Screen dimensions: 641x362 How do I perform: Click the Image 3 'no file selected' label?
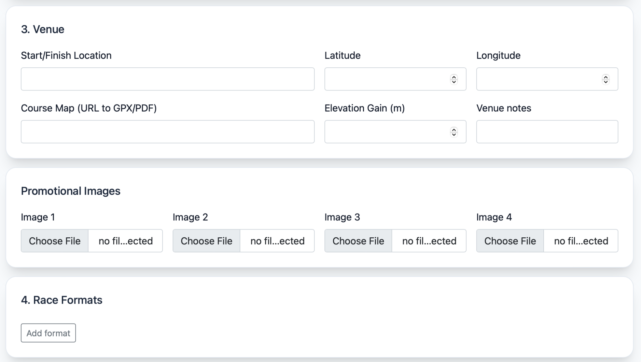tap(429, 241)
